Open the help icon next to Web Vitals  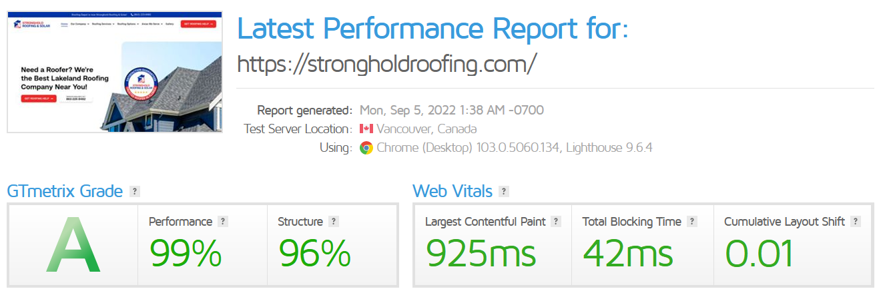(x=504, y=192)
